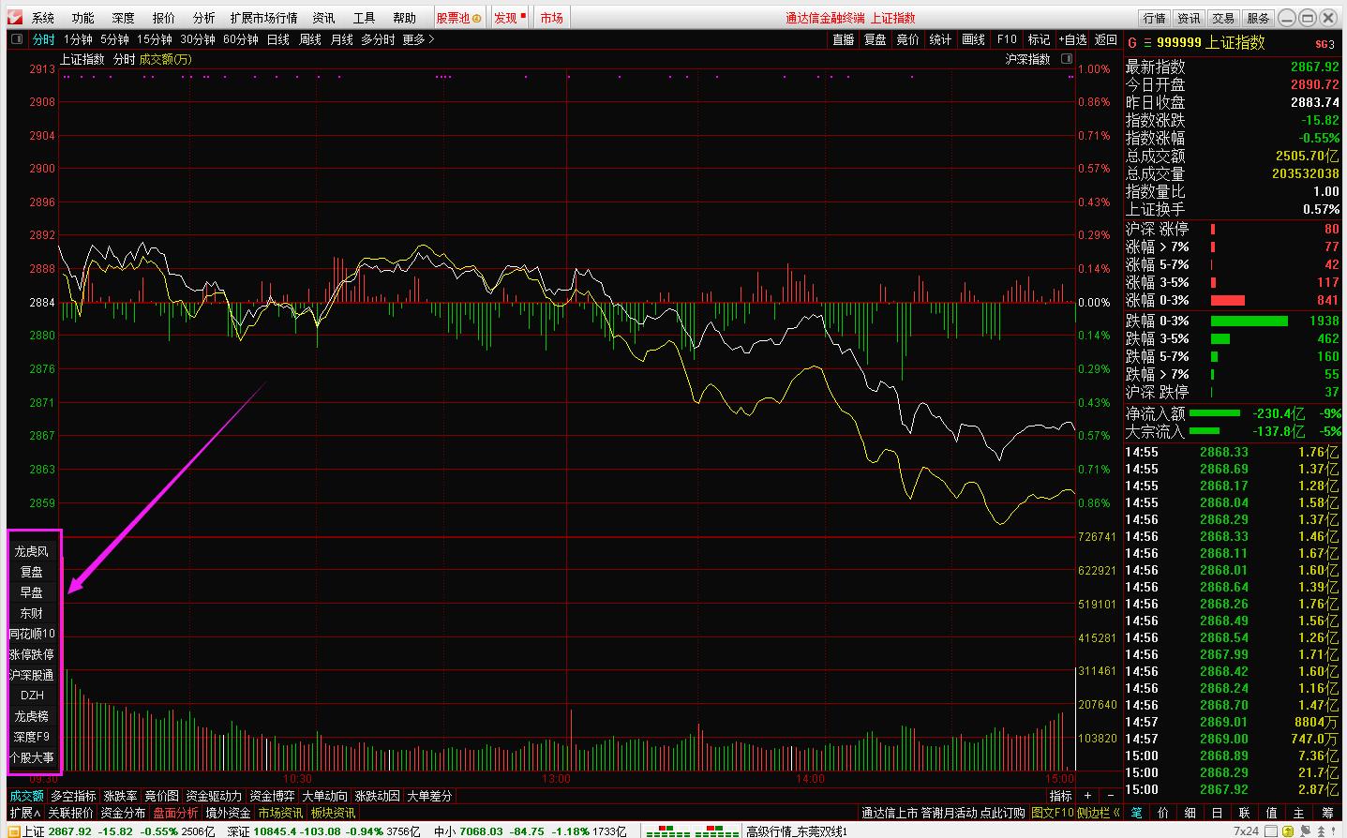Click the 竞价 toolbar button
This screenshot has width=1347, height=838.
tap(907, 39)
